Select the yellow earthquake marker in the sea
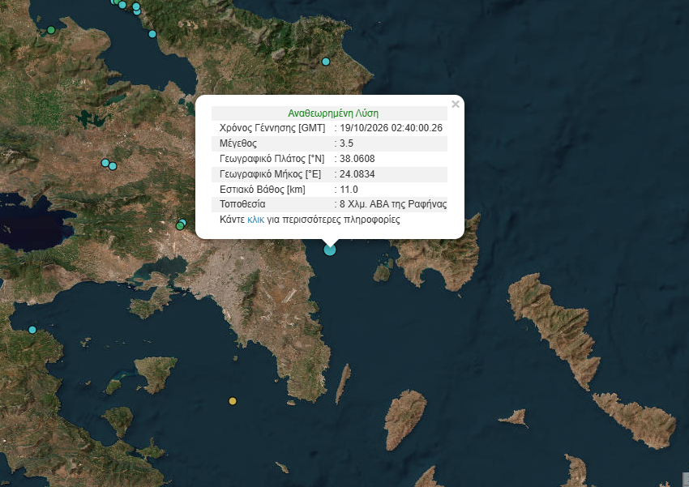Image resolution: width=689 pixels, height=487 pixels. (x=233, y=401)
